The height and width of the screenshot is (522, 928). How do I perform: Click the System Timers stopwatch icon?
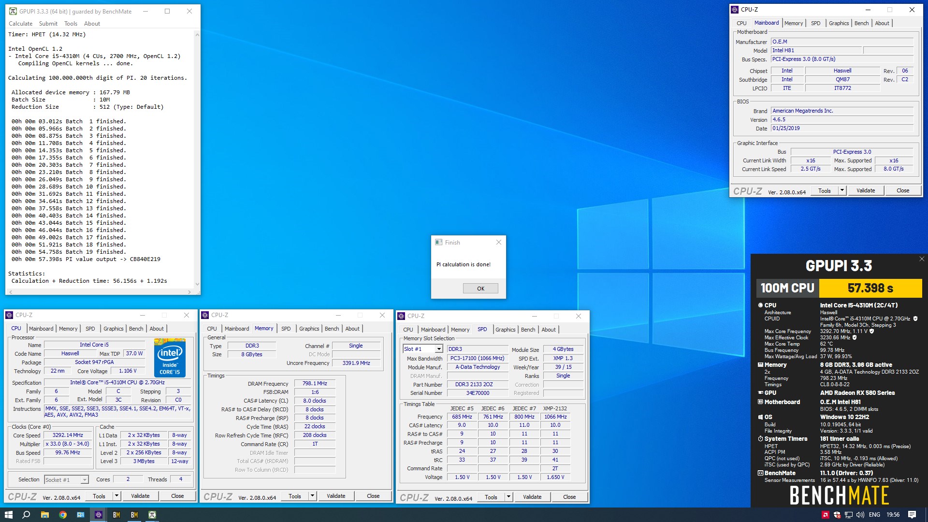tap(760, 439)
